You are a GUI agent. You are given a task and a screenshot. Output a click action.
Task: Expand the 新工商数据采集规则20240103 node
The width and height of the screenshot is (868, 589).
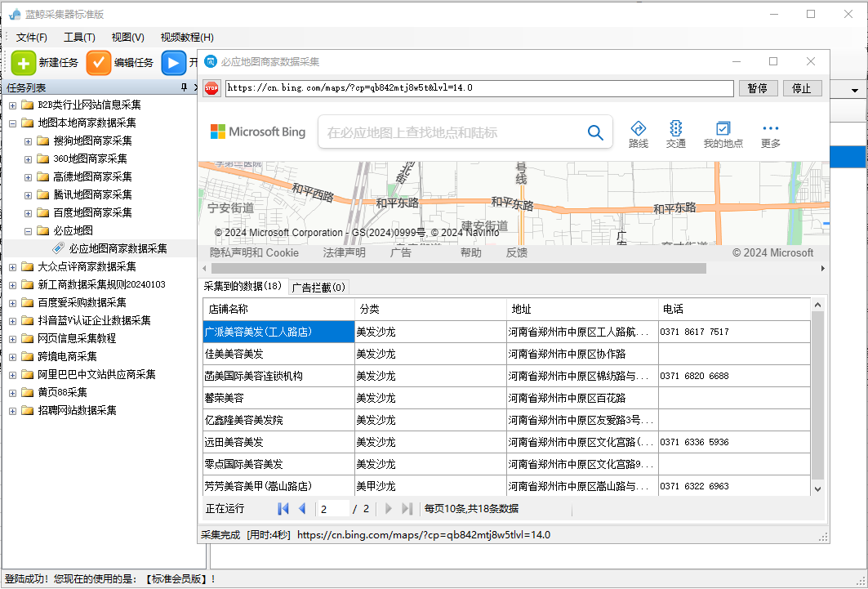[x=13, y=285]
